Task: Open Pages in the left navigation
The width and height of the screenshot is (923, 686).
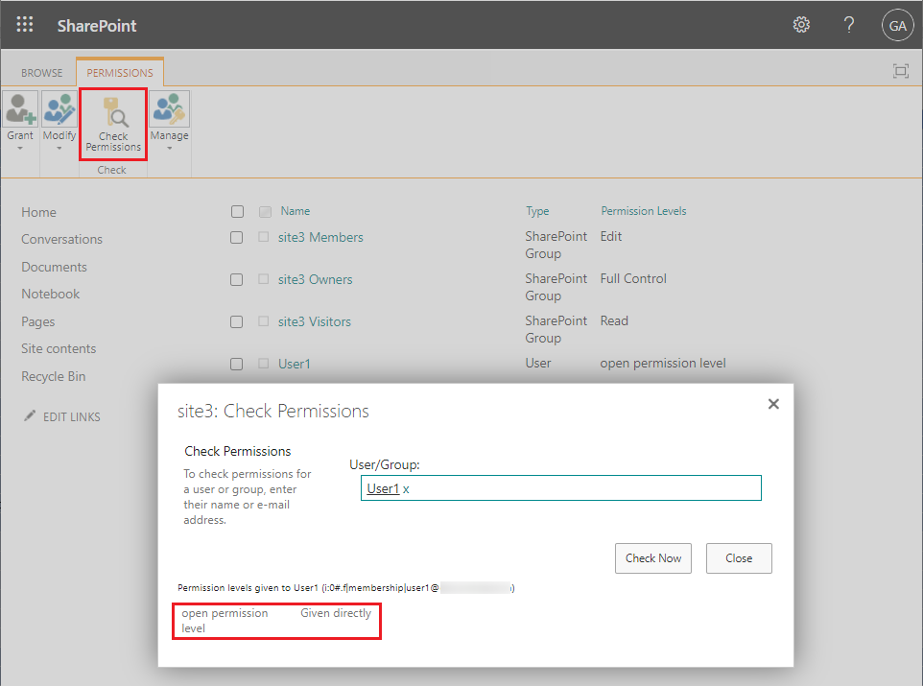Action: [x=38, y=322]
